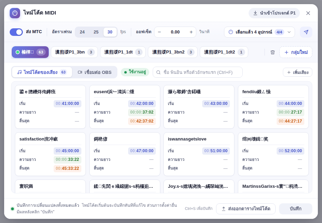This screenshot has width=322, height=223.
Task: Click ส่งออกตารางไทม์โค้ด export button
Action: [x=246, y=209]
